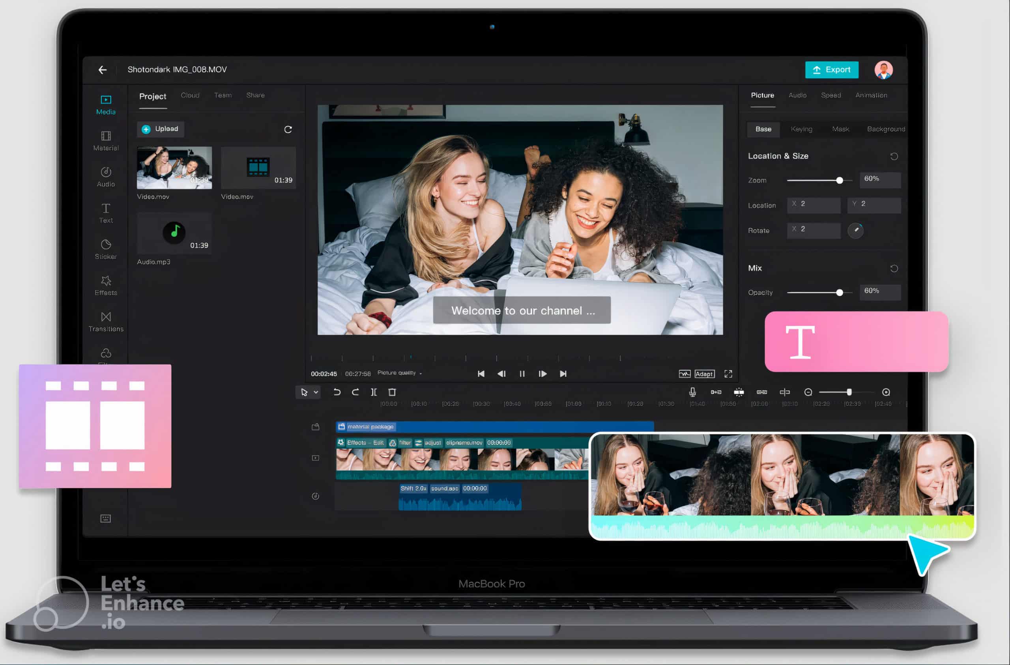Viewport: 1010px width, 665px height.
Task: Enter fullscreen preview mode
Action: click(x=728, y=374)
